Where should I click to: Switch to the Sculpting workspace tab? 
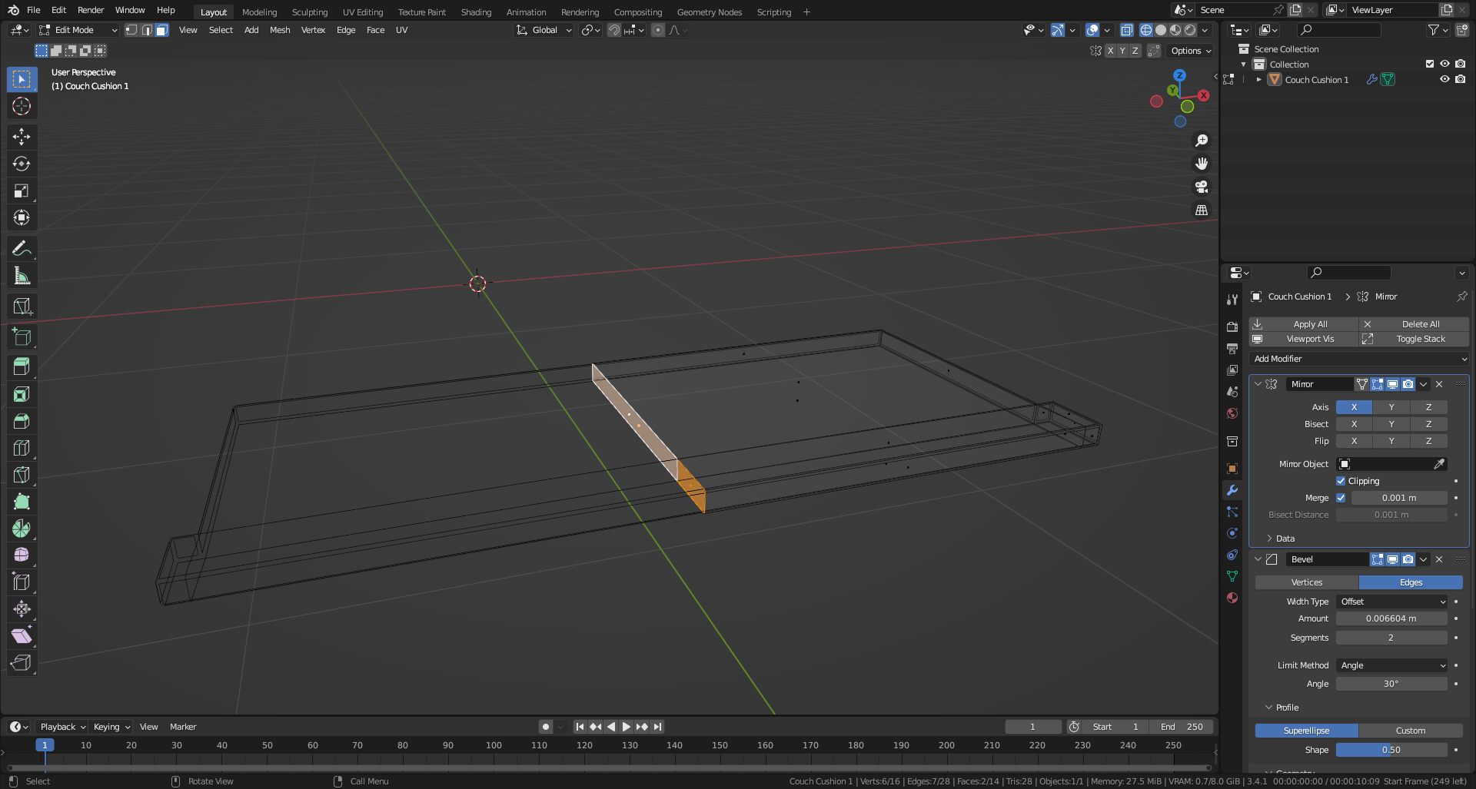coord(310,12)
